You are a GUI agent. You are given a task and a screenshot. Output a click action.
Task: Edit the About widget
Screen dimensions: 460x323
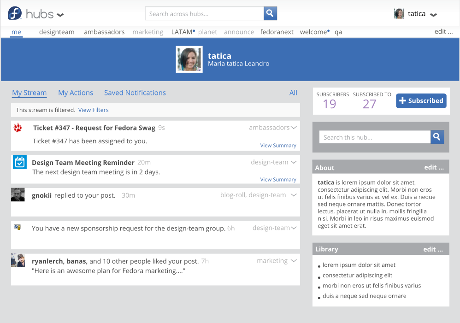(x=434, y=168)
